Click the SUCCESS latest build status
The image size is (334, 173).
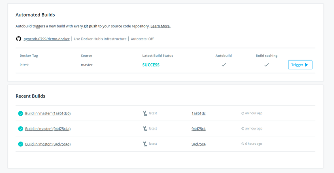151,65
